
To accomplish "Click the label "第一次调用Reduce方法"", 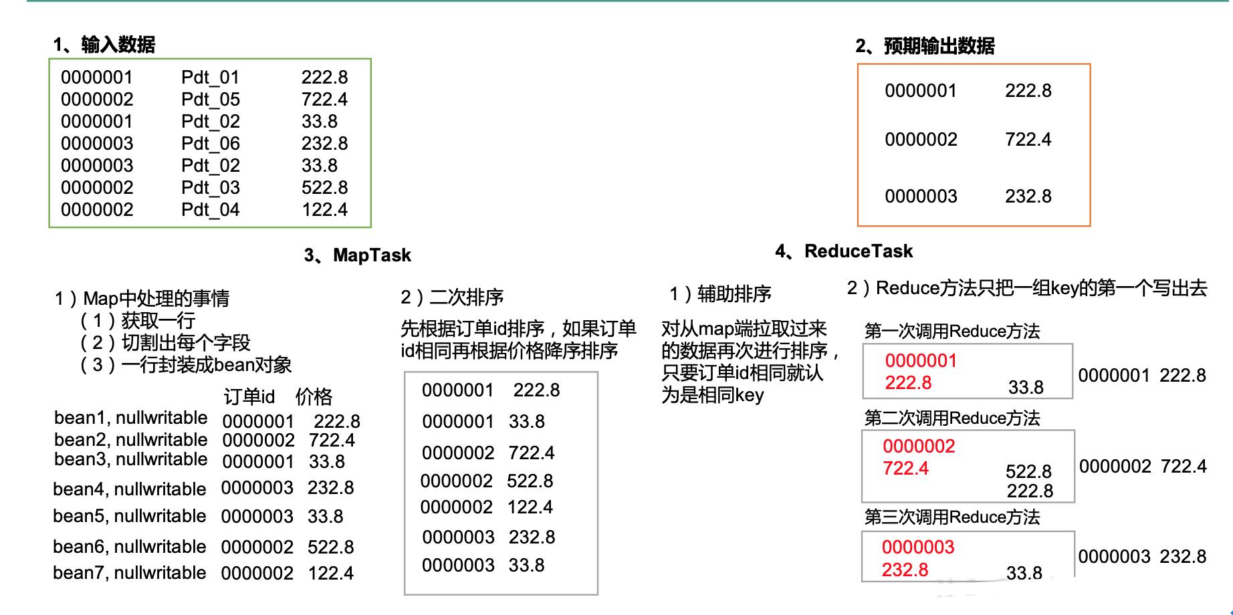I will pyautogui.click(x=952, y=331).
